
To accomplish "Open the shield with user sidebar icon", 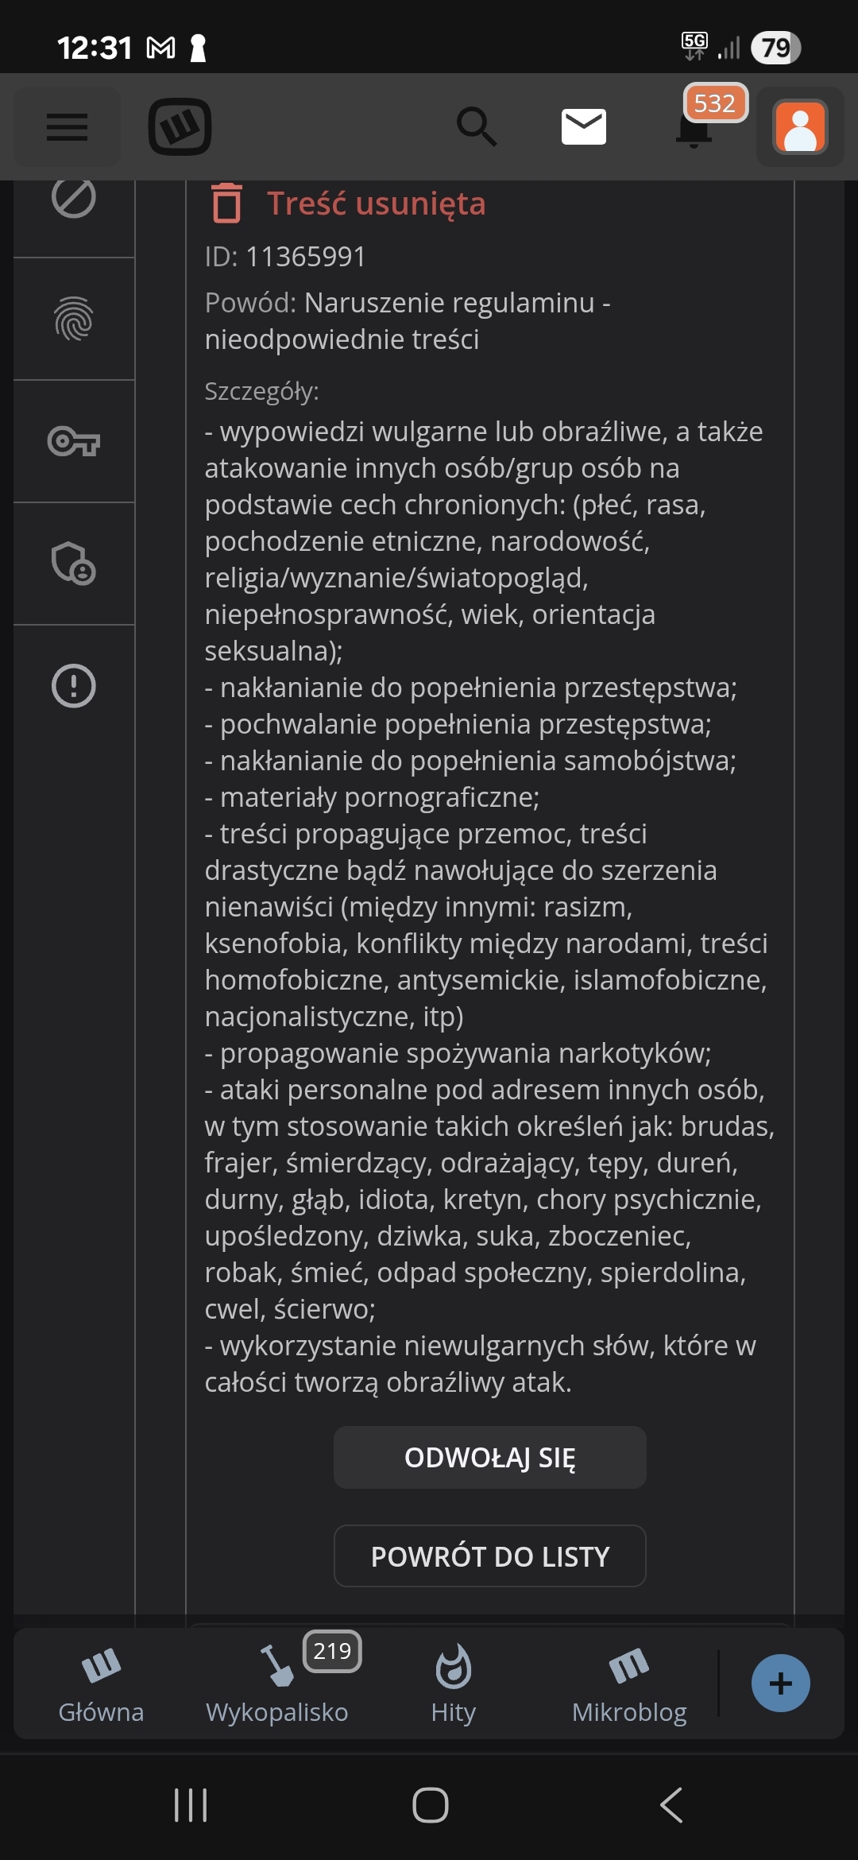I will pos(74,564).
